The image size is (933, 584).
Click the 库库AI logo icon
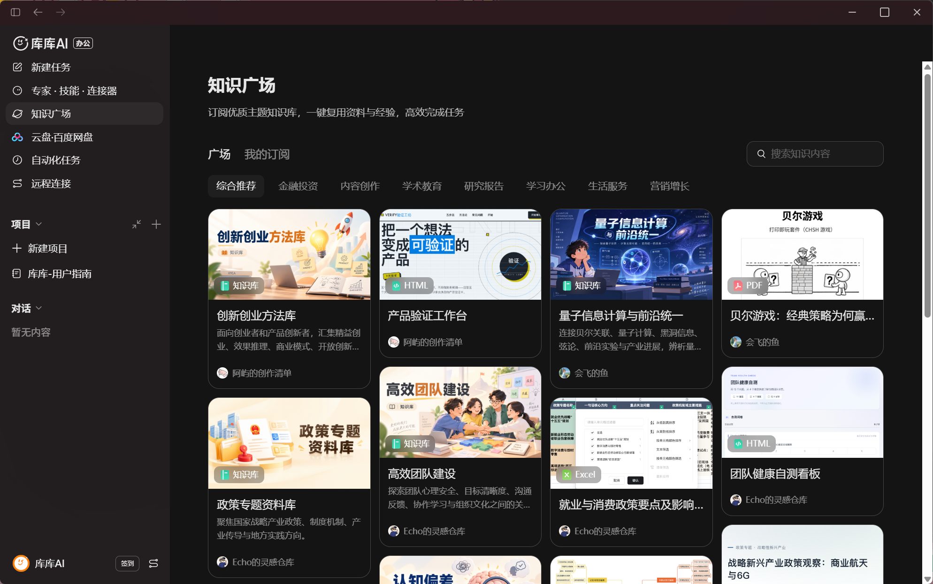(x=20, y=44)
